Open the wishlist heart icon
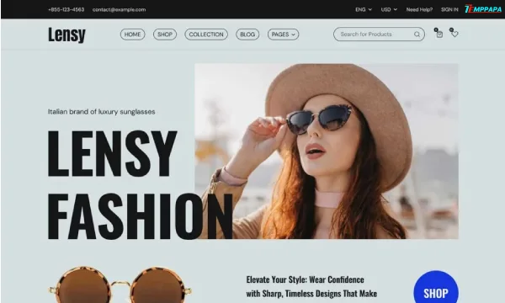The width and height of the screenshot is (505, 303). (454, 34)
